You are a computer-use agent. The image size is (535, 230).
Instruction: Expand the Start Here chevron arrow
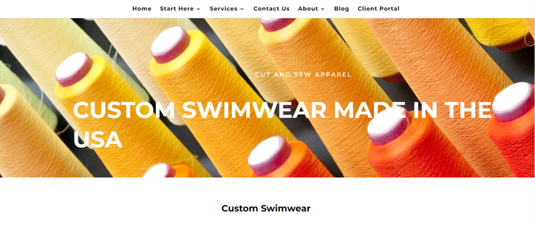(x=198, y=9)
